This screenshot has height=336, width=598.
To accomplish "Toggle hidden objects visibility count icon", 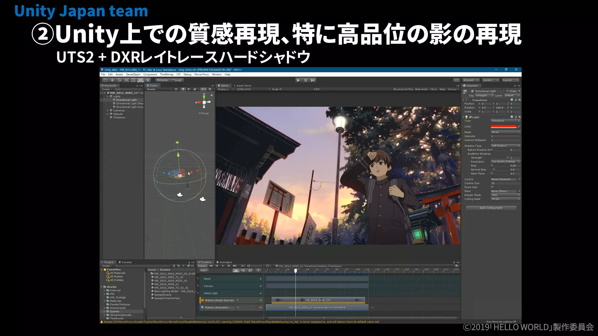I will tap(204, 89).
